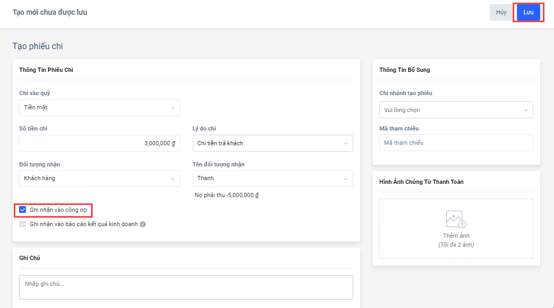Click the chevron arrow in Chi vào quỹ
Screen dimensions: 554x308
(x=172, y=108)
